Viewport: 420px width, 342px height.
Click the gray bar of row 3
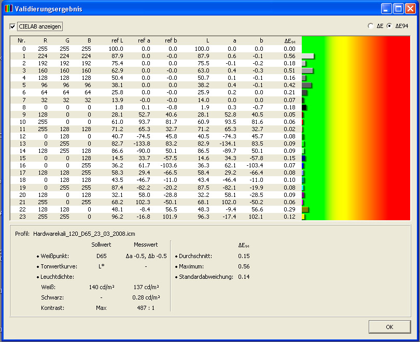pyautogui.click(x=307, y=70)
